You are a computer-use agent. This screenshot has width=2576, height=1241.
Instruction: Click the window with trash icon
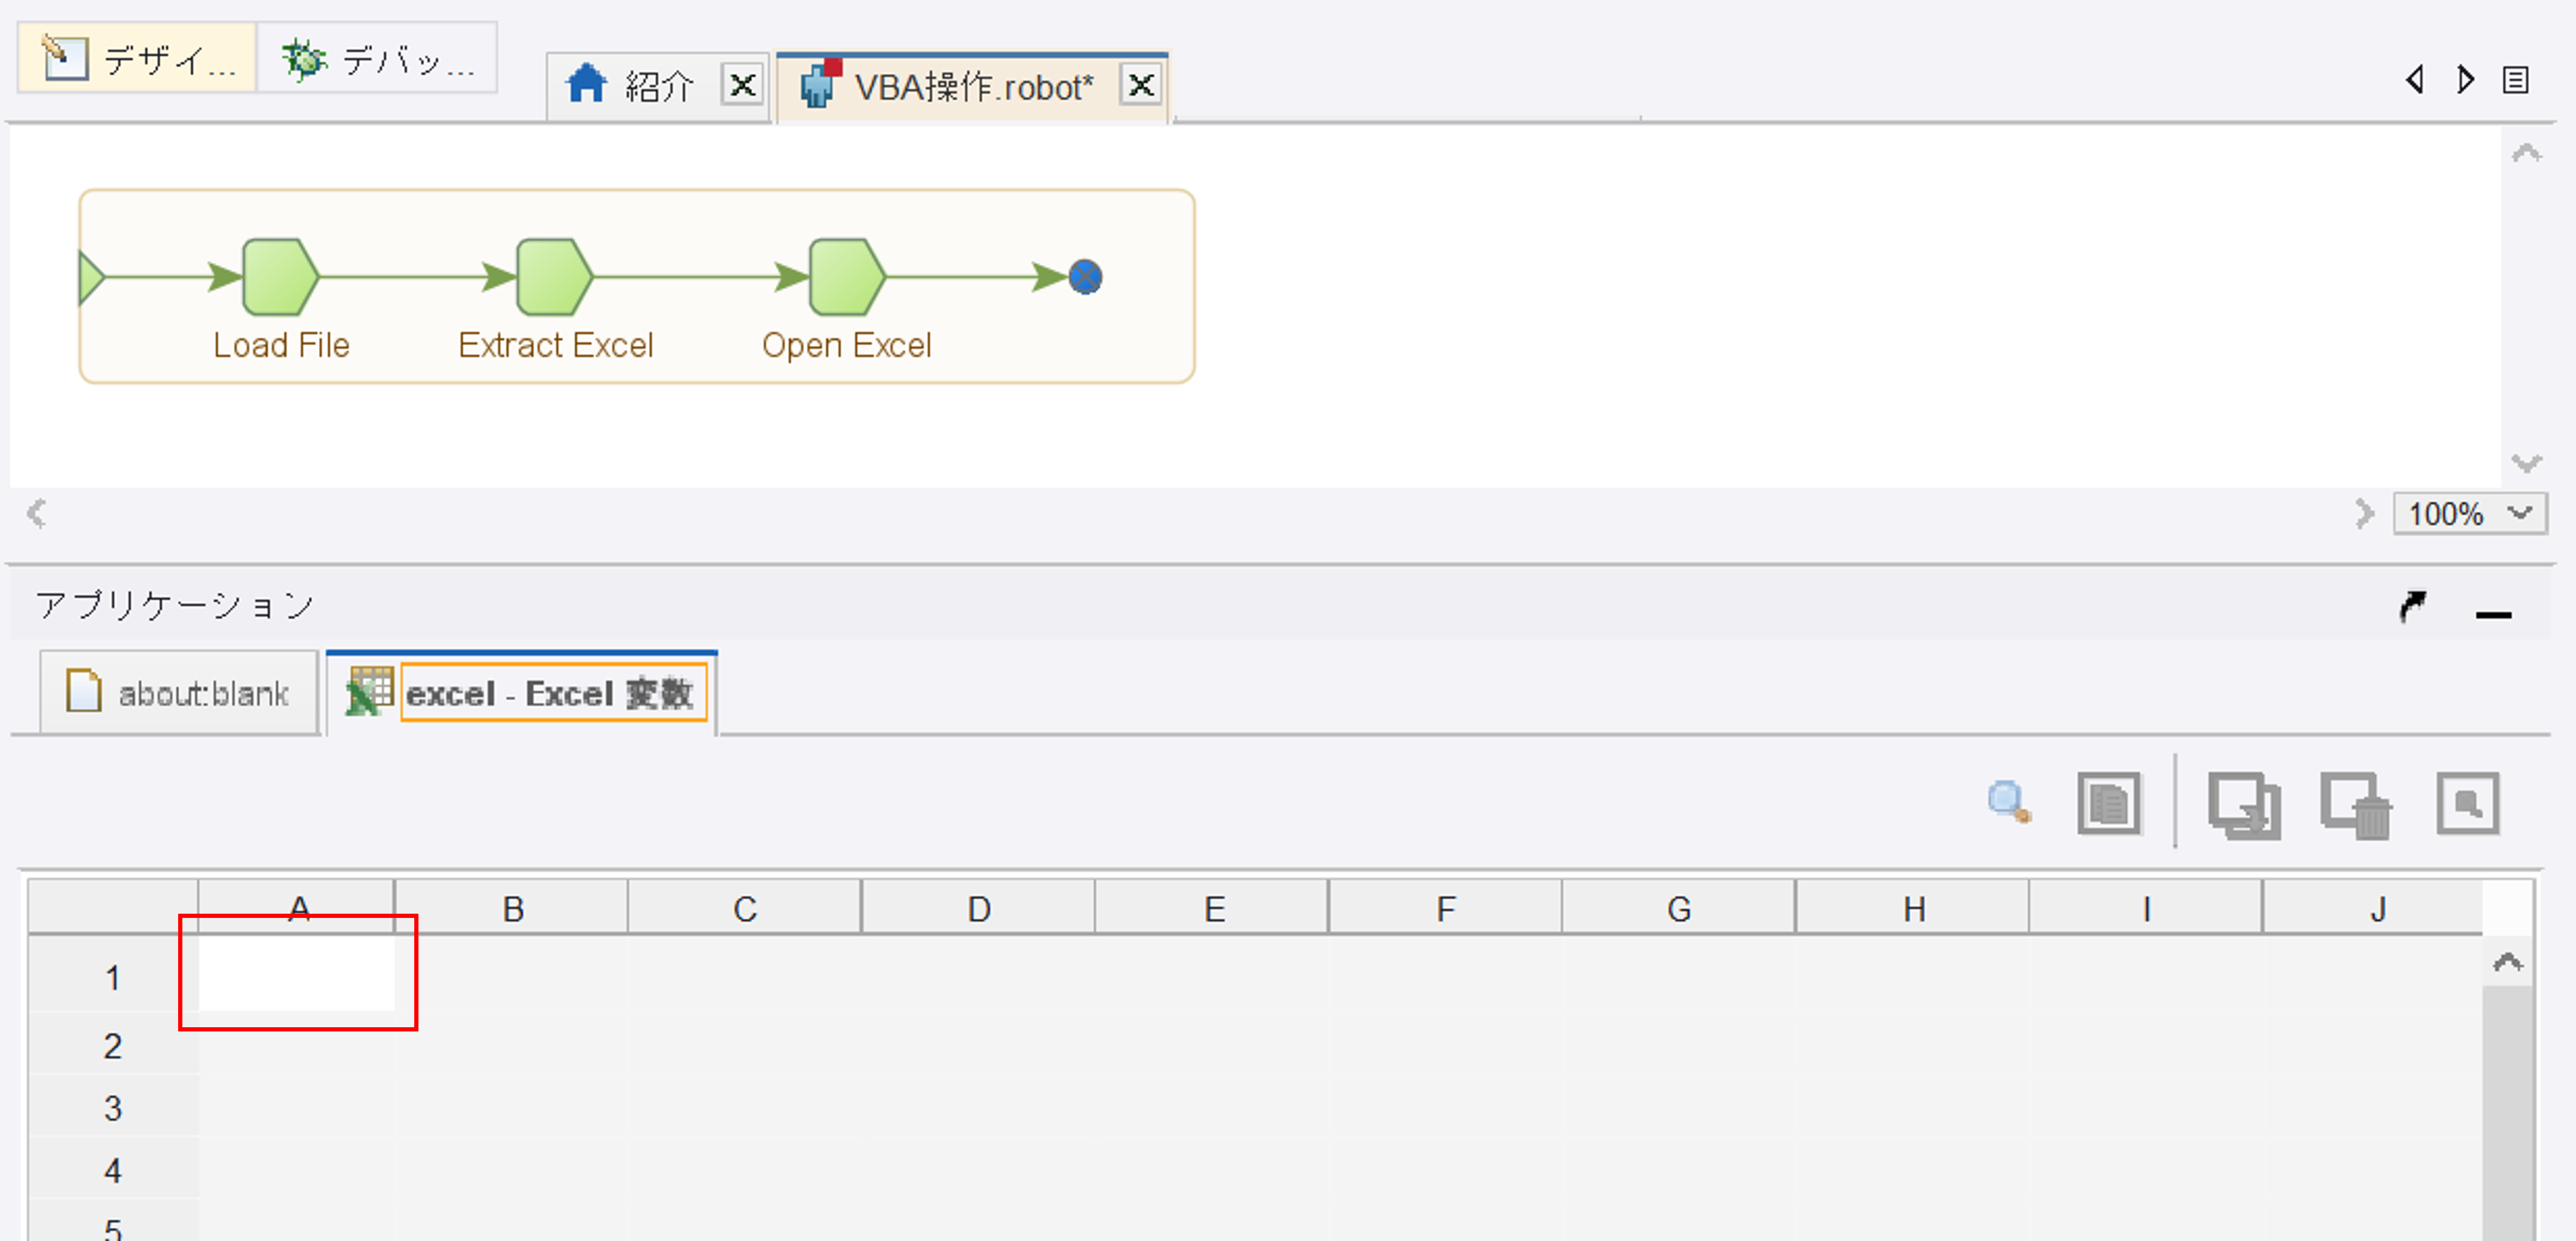coord(2355,804)
